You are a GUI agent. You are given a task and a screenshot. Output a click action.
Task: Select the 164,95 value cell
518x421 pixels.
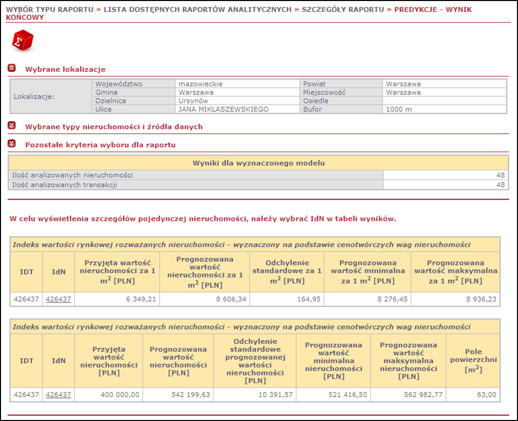tap(287, 299)
